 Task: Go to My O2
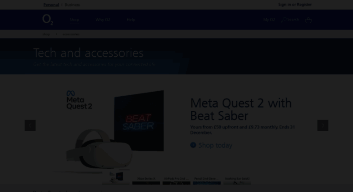pyautogui.click(x=269, y=20)
